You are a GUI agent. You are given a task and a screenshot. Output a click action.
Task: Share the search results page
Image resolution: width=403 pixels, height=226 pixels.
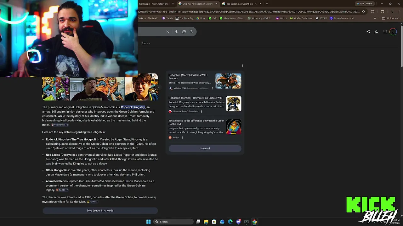(x=368, y=31)
